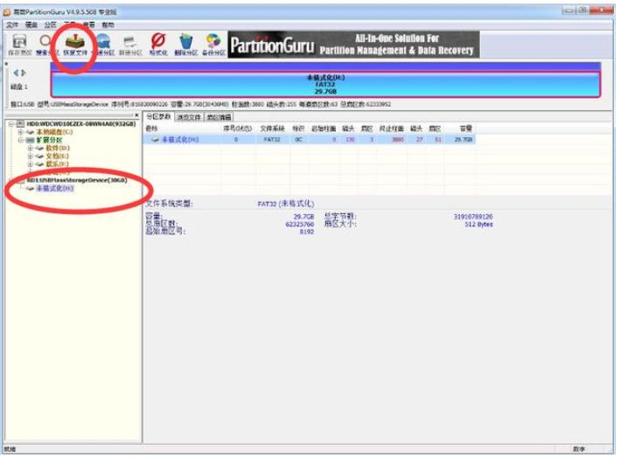Expand the 软件(D:) tree node
The height and width of the screenshot is (459, 621).
click(x=30, y=148)
